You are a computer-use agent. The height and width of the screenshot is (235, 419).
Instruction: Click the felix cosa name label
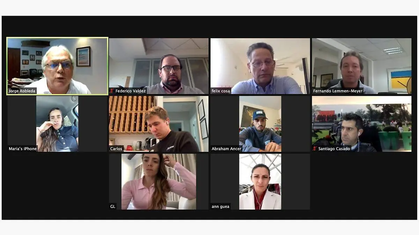click(x=221, y=91)
